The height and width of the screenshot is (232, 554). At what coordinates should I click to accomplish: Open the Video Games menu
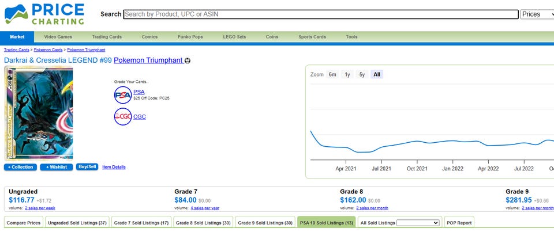(58, 37)
